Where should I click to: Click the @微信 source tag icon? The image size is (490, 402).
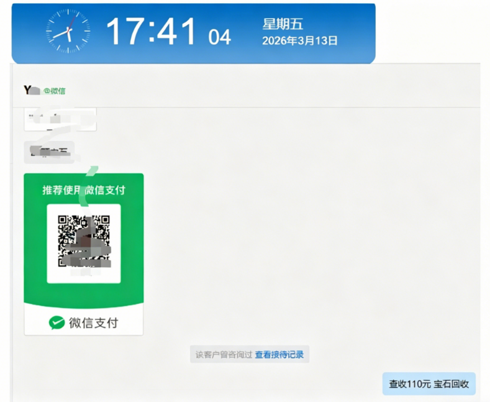click(x=55, y=91)
